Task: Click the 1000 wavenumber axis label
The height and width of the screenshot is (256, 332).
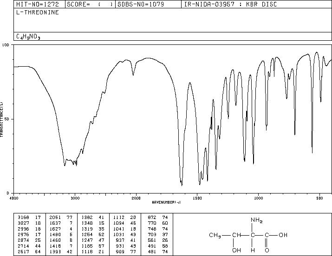Action: click(258, 198)
